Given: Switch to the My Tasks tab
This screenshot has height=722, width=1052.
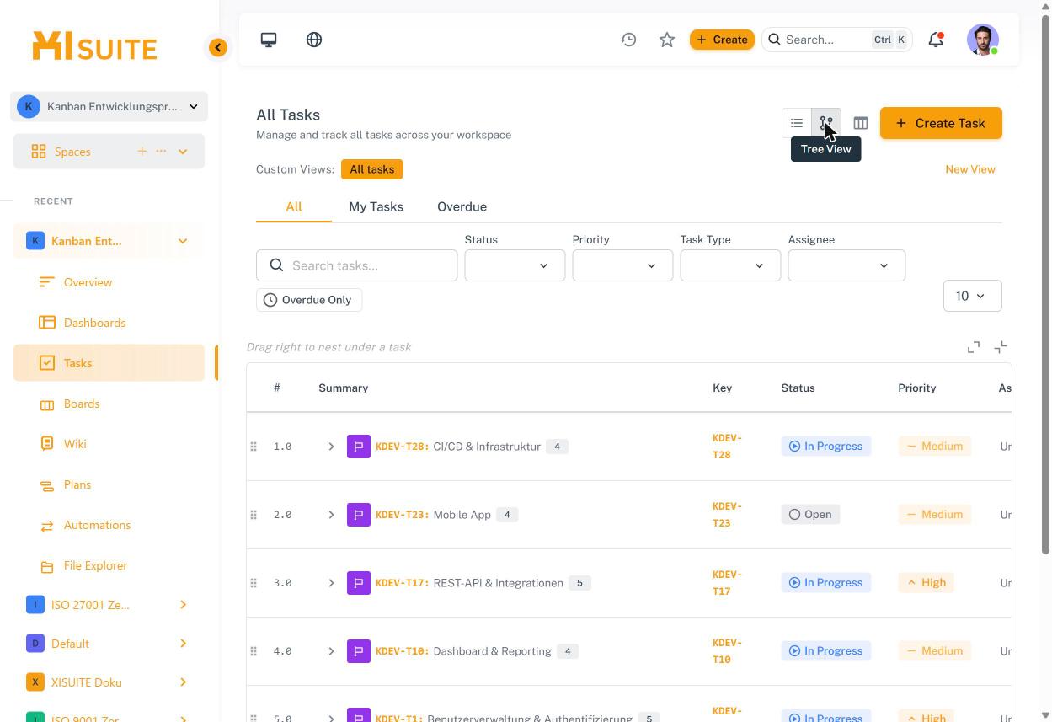Looking at the screenshot, I should [x=376, y=206].
